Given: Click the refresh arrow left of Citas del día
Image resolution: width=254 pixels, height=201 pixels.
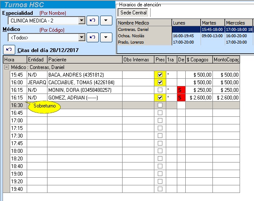Looking at the screenshot, I should click(9, 50).
